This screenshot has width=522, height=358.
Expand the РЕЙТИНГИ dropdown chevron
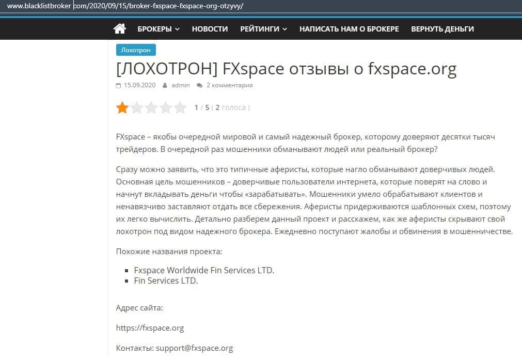tap(284, 29)
